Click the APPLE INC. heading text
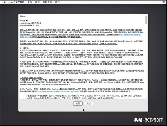The width and height of the screenshot is (167, 126). coord(24,21)
